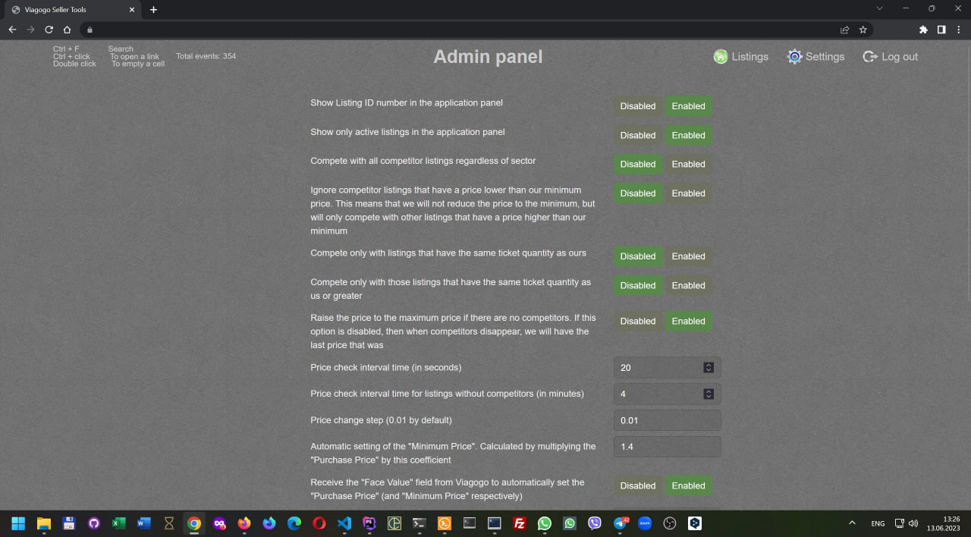Image resolution: width=971 pixels, height=537 pixels.
Task: Open PhpStorm from the taskbar
Action: tap(369, 523)
